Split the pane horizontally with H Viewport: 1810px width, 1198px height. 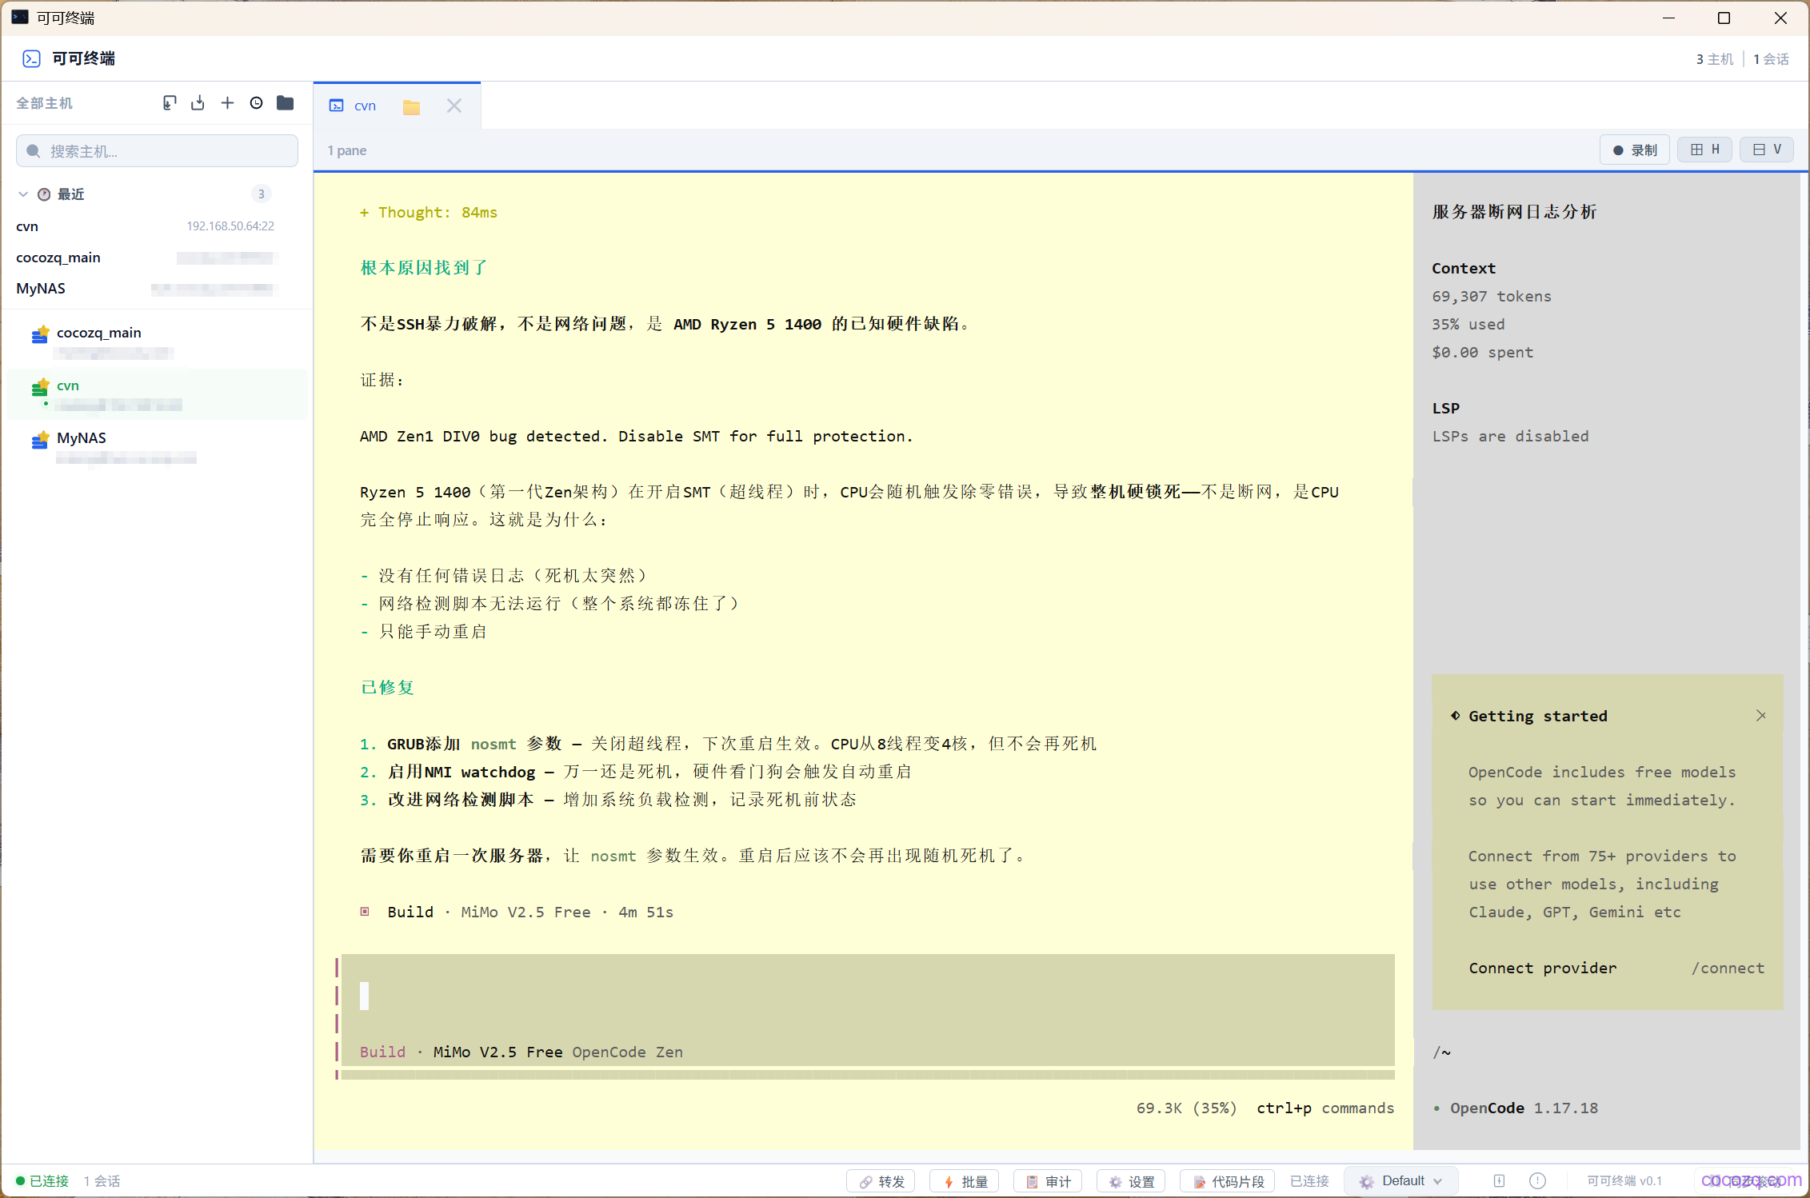1704,150
